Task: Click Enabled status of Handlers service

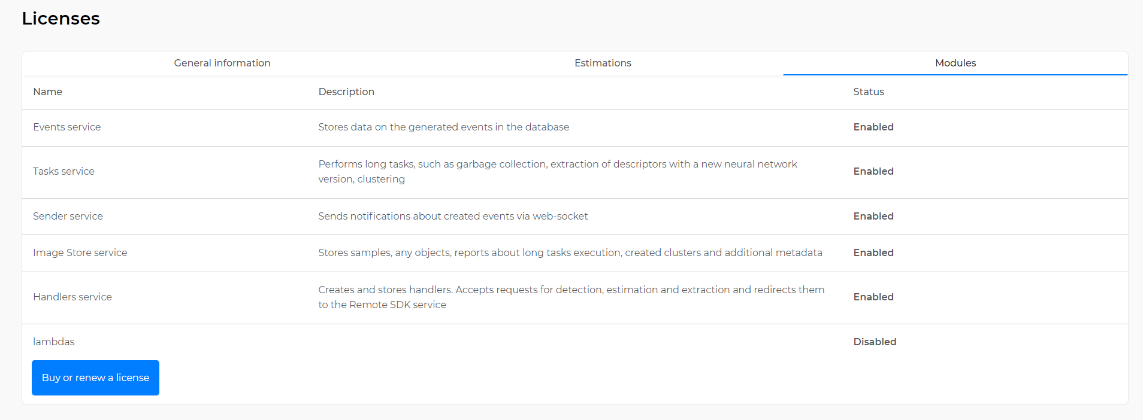Action: (x=873, y=297)
